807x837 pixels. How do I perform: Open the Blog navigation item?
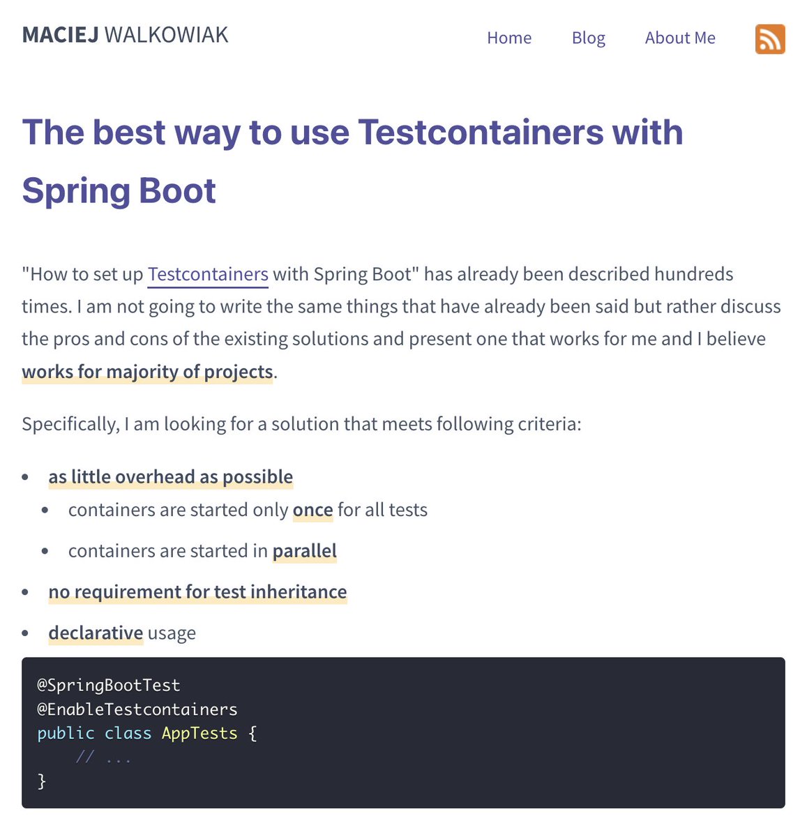588,38
